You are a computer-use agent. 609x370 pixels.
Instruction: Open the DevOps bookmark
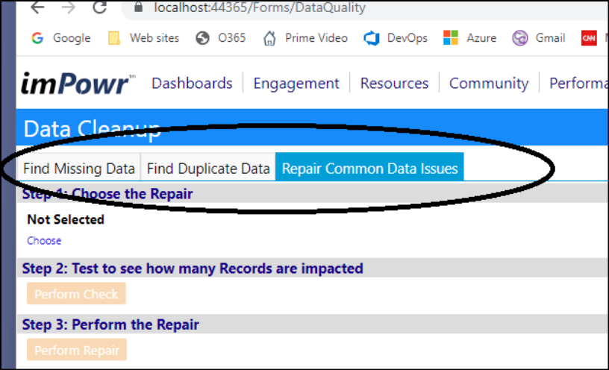tap(396, 38)
